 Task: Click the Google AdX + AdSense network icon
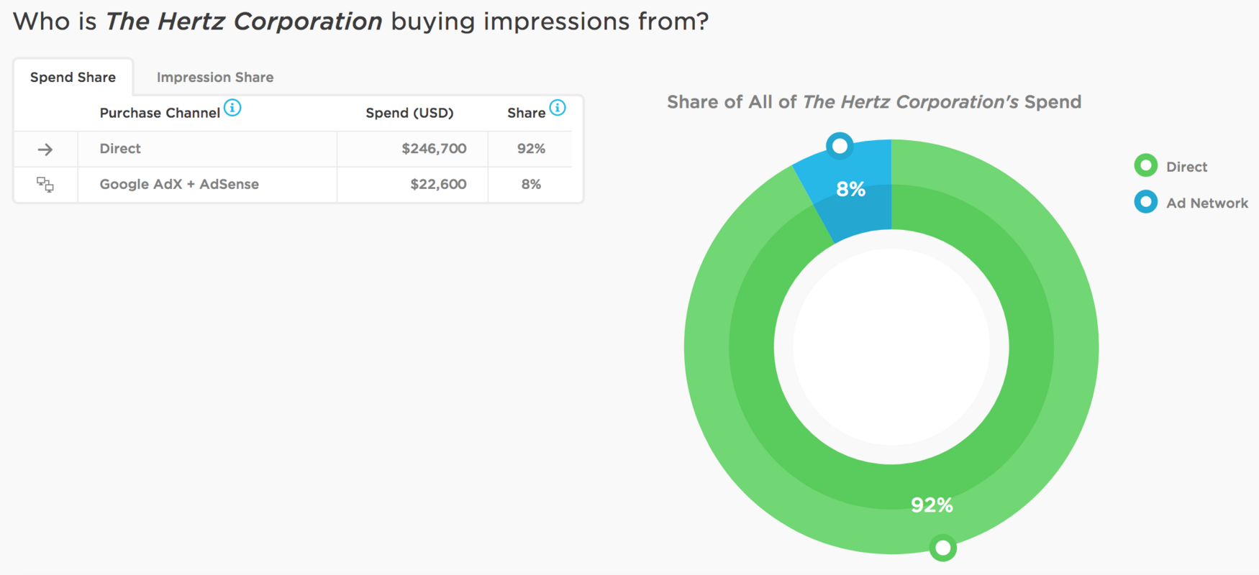[x=45, y=185]
